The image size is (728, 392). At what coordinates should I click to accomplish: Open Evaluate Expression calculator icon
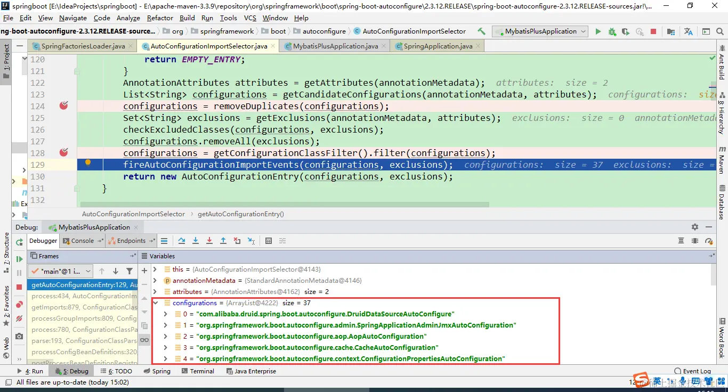[x=269, y=241]
